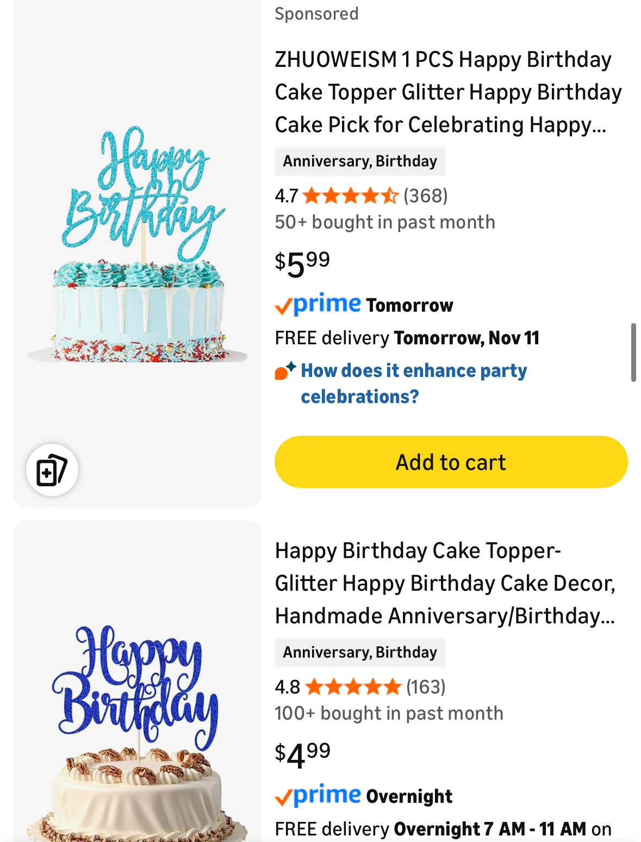This screenshot has height=842, width=641.
Task: Click the Prime logo on the $4.99 item
Action: tap(318, 796)
